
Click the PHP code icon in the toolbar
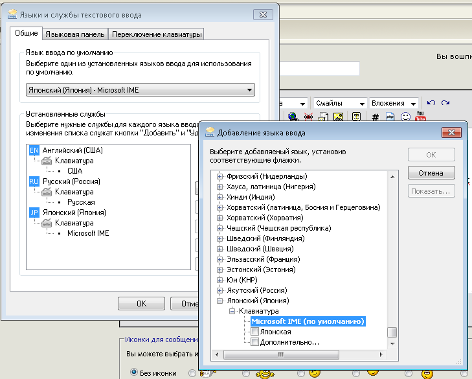[390, 117]
